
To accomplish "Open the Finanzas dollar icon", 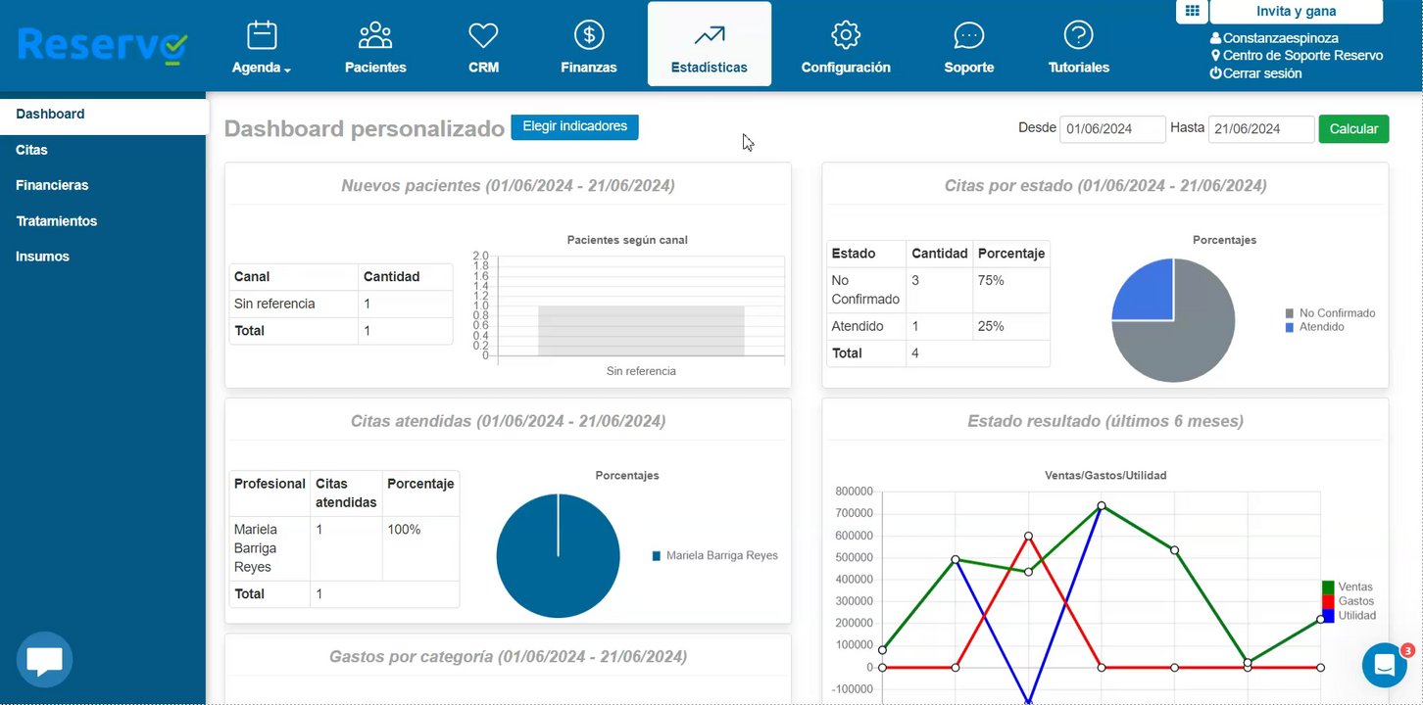I will click(589, 35).
